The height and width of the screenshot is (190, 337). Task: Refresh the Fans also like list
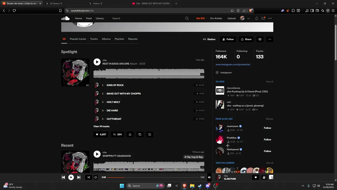(x=270, y=119)
